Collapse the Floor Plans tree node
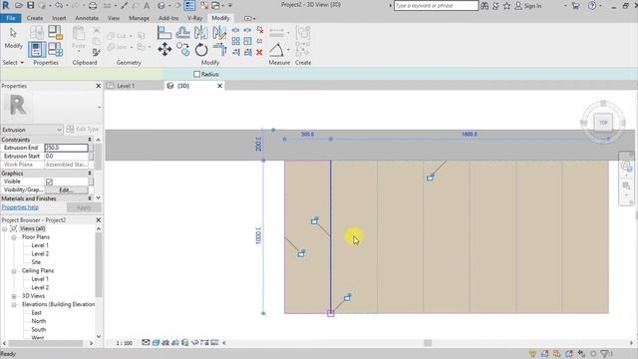 click(14, 237)
